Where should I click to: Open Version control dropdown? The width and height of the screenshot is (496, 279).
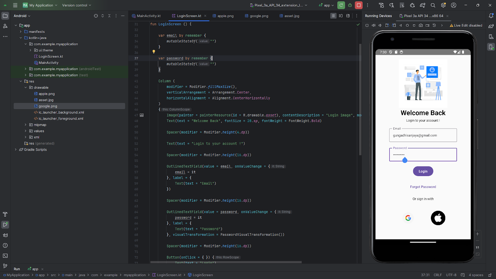[77, 5]
